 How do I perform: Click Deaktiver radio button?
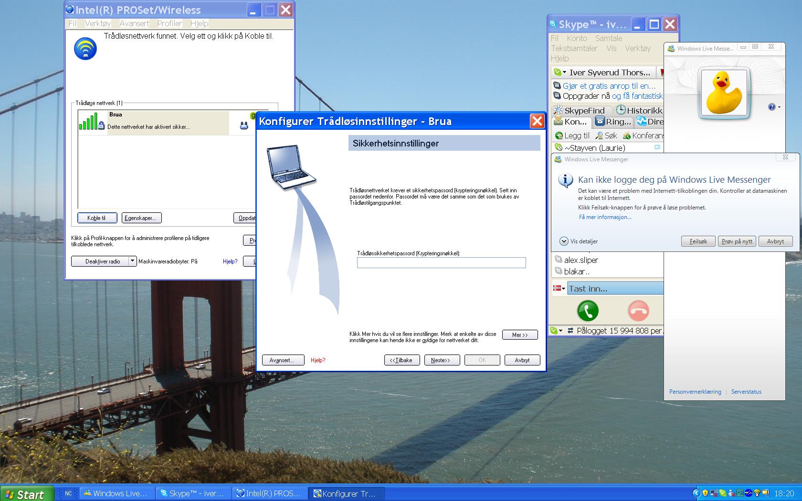tap(100, 261)
